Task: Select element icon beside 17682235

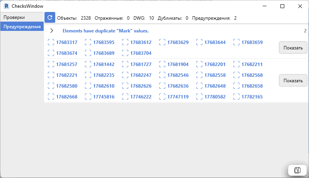Action: 88,75
